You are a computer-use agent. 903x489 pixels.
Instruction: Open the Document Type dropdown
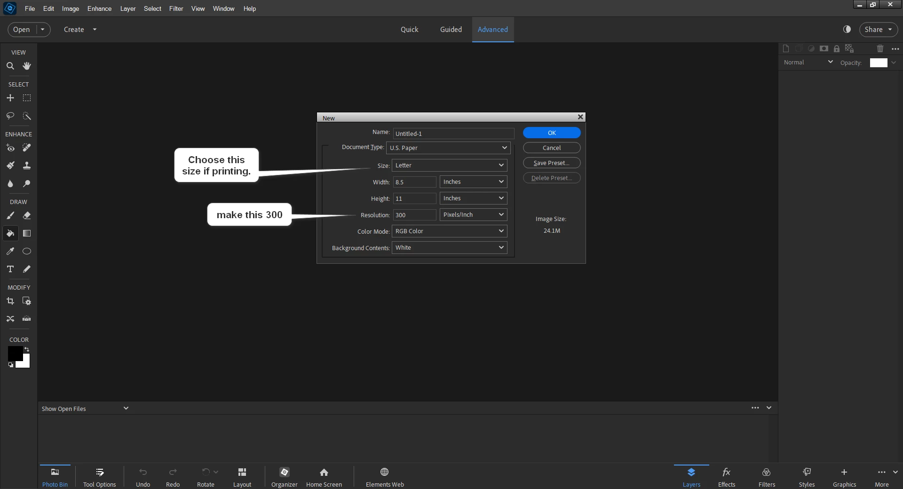[x=448, y=148]
